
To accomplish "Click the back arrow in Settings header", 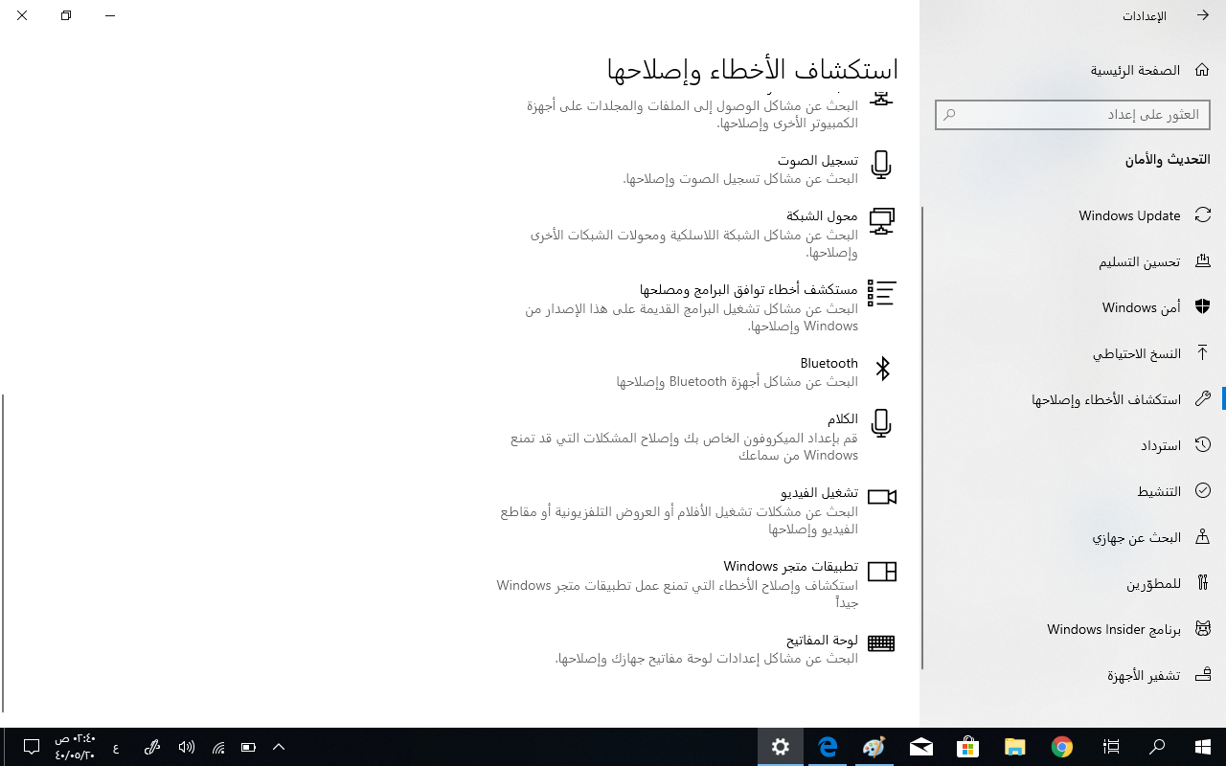I will tap(1203, 15).
